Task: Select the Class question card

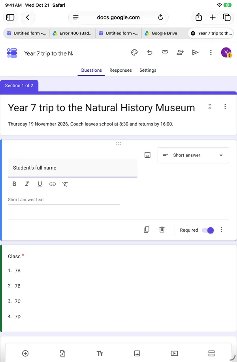Action: [118, 288]
